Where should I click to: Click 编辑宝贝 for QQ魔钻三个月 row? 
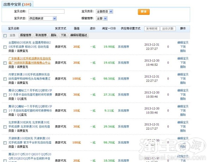point(183,90)
